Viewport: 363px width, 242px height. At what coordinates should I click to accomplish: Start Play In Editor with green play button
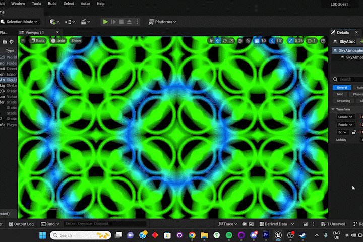pyautogui.click(x=105, y=22)
